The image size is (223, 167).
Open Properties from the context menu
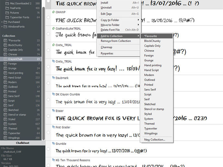118,54
